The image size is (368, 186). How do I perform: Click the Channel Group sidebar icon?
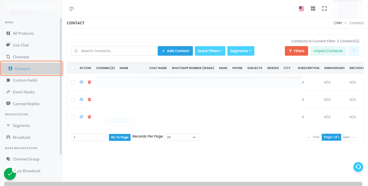click(x=8, y=159)
